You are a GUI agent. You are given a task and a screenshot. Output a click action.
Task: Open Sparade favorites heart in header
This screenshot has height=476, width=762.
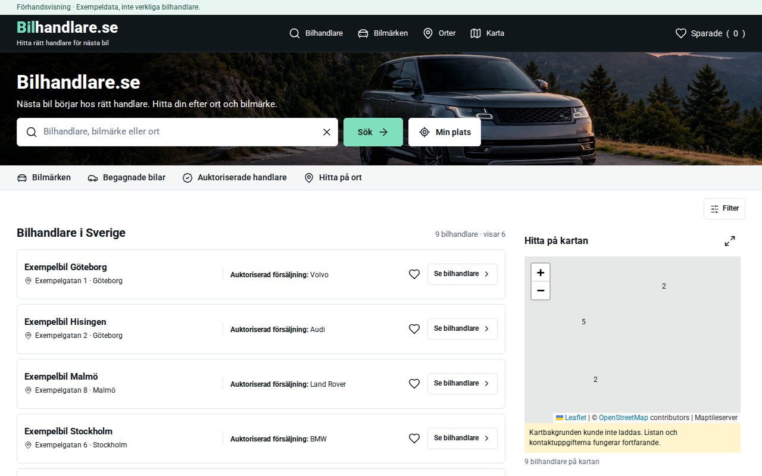coord(710,33)
